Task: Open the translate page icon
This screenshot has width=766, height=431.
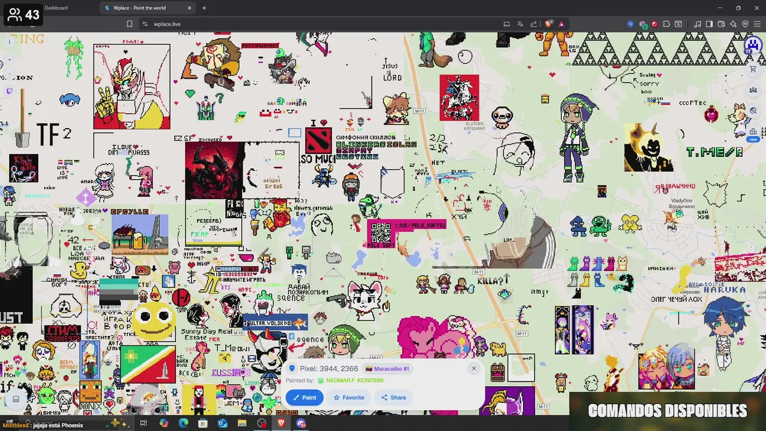Action: (x=520, y=24)
